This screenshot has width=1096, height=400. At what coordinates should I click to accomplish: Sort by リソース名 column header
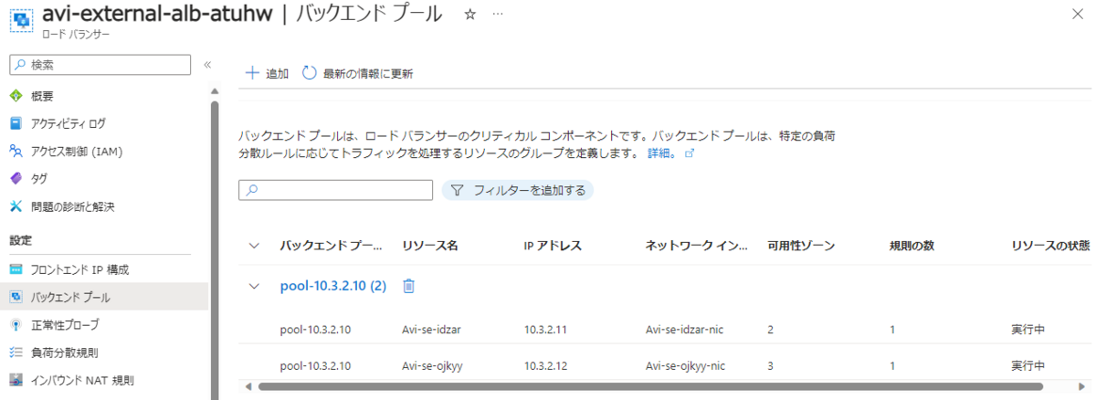429,246
